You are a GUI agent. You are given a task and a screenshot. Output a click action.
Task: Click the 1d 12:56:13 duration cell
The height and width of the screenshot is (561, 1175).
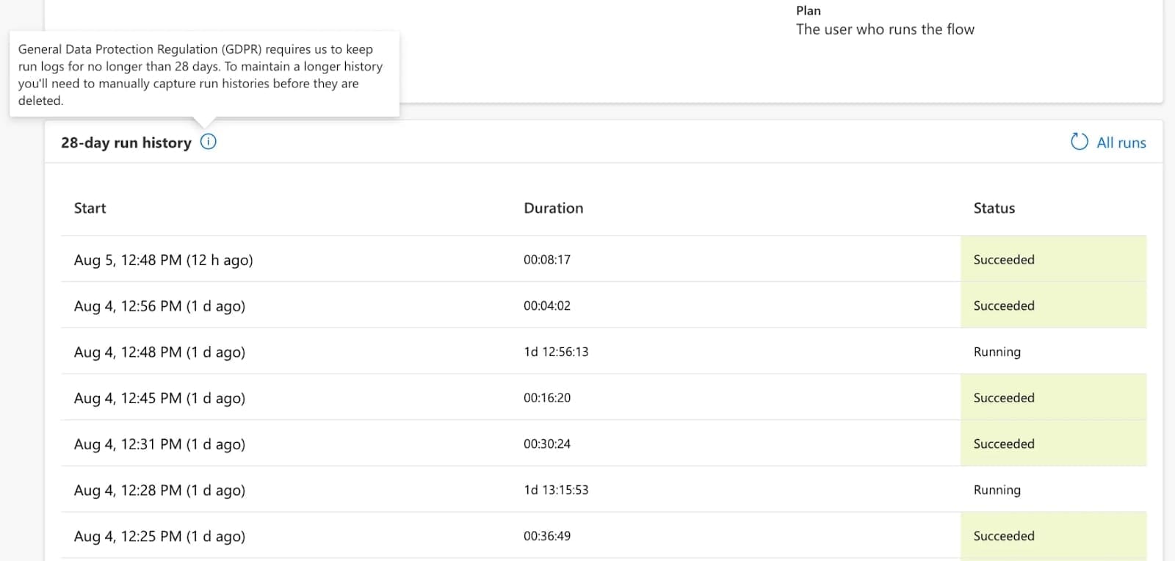556,352
